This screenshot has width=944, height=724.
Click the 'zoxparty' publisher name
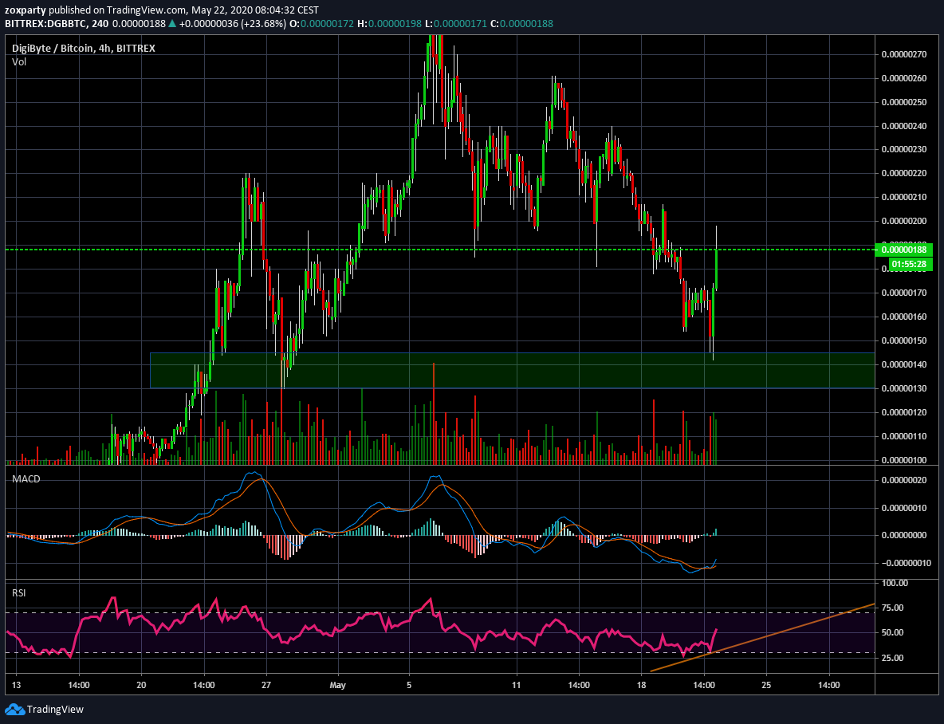tap(26, 10)
